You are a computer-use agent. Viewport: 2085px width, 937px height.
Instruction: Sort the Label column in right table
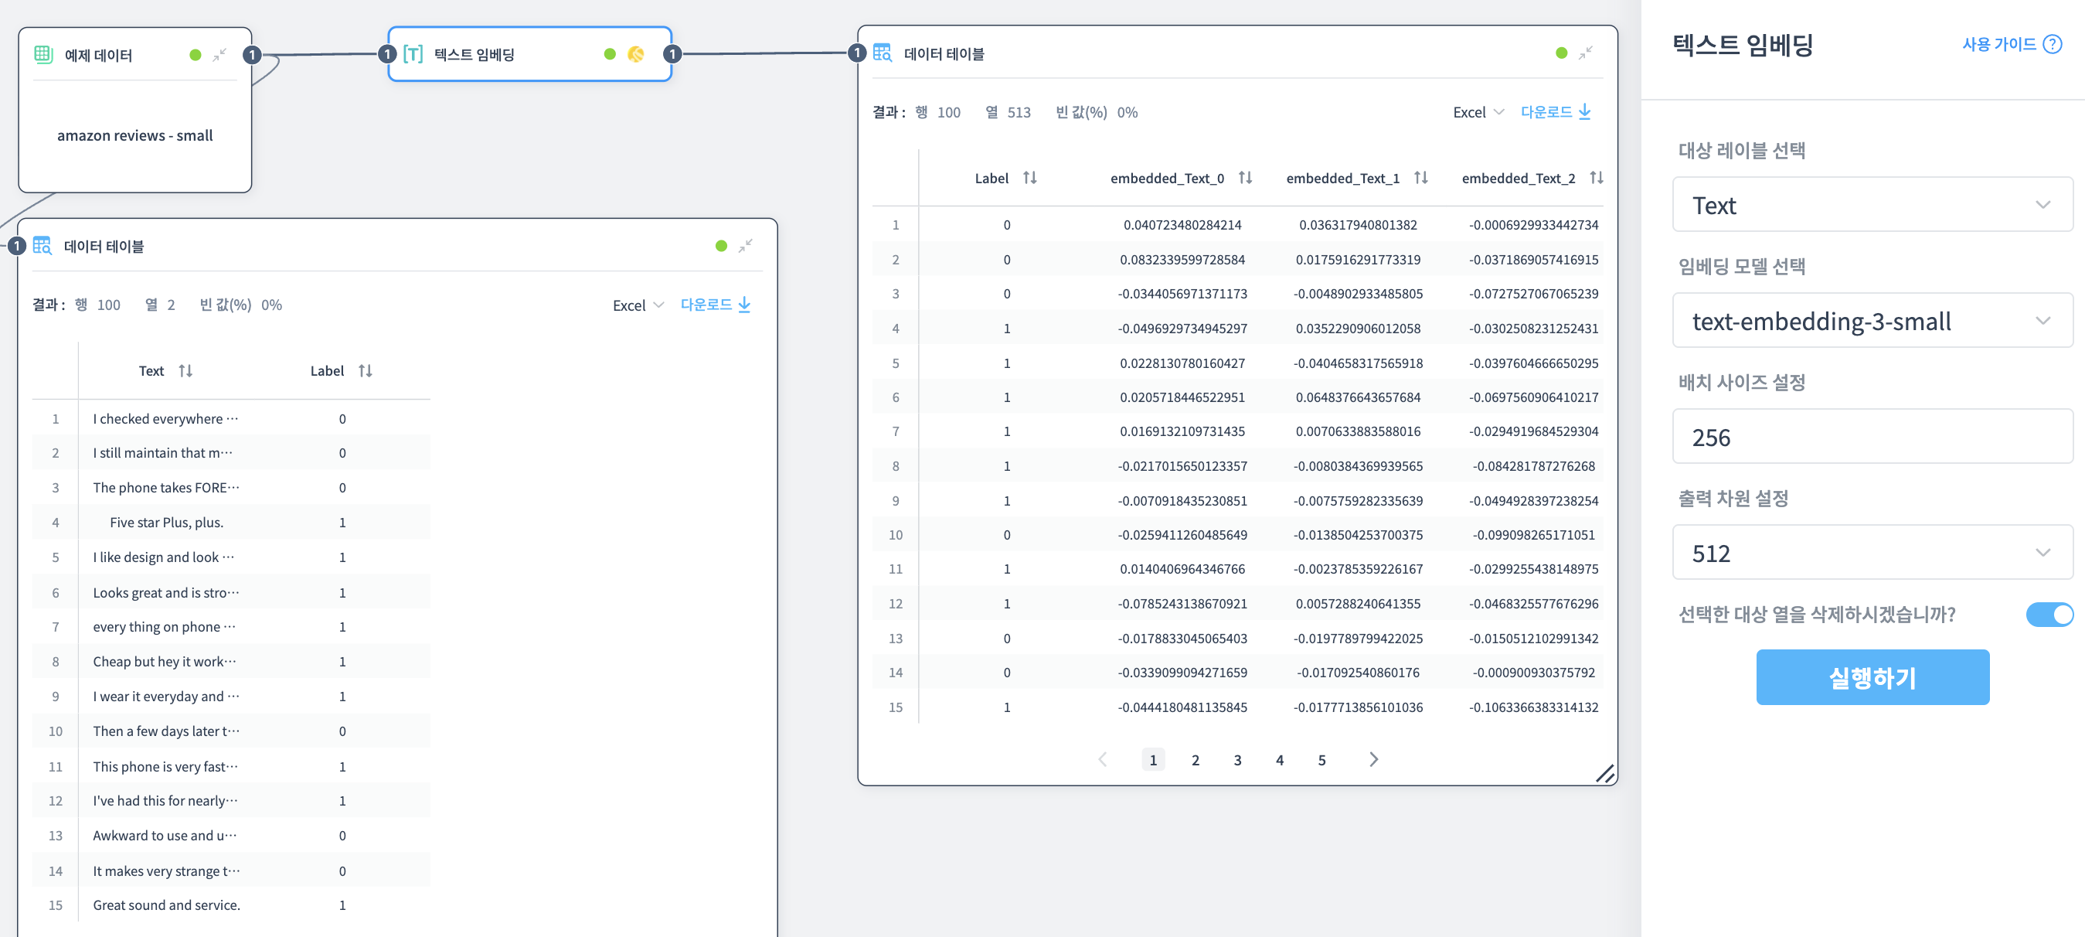1029,178
